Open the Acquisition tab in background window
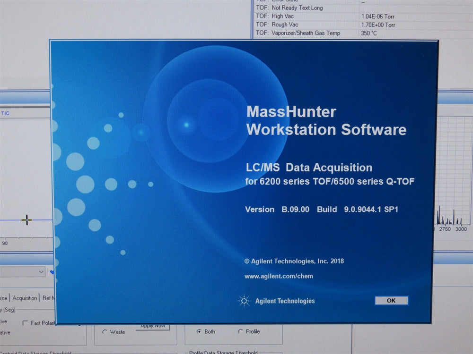Screen dimensions: 473x354 (25, 298)
